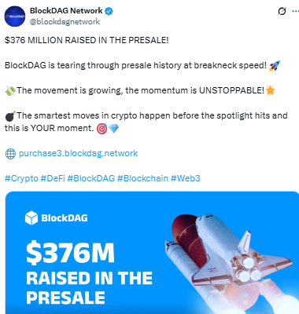
Task: Click the flying money emoji
Action: [x=10, y=90]
